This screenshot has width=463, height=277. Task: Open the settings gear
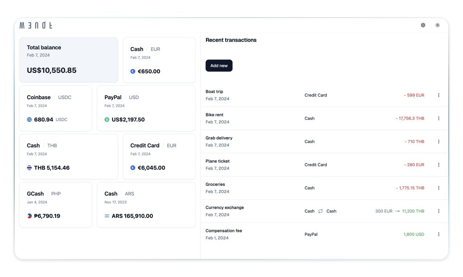423,25
